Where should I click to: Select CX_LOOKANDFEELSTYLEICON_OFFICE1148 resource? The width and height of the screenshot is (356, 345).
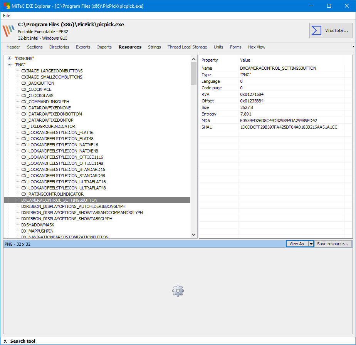62,163
